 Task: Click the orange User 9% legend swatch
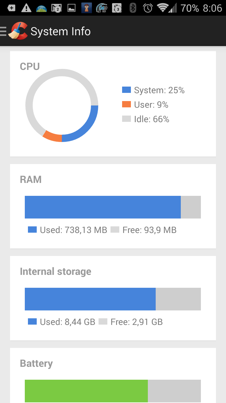coord(126,105)
